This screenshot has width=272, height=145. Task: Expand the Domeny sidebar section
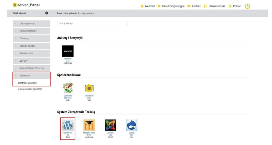pos(31,38)
